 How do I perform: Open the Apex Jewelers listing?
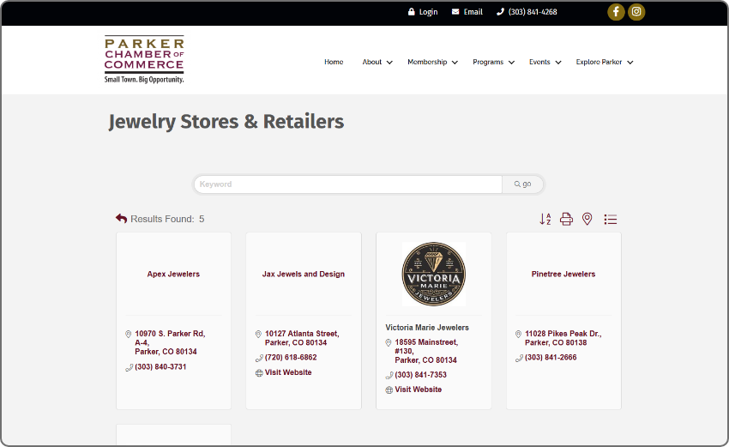pyautogui.click(x=173, y=274)
